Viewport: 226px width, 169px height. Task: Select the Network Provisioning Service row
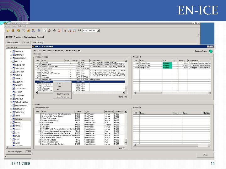79,144
